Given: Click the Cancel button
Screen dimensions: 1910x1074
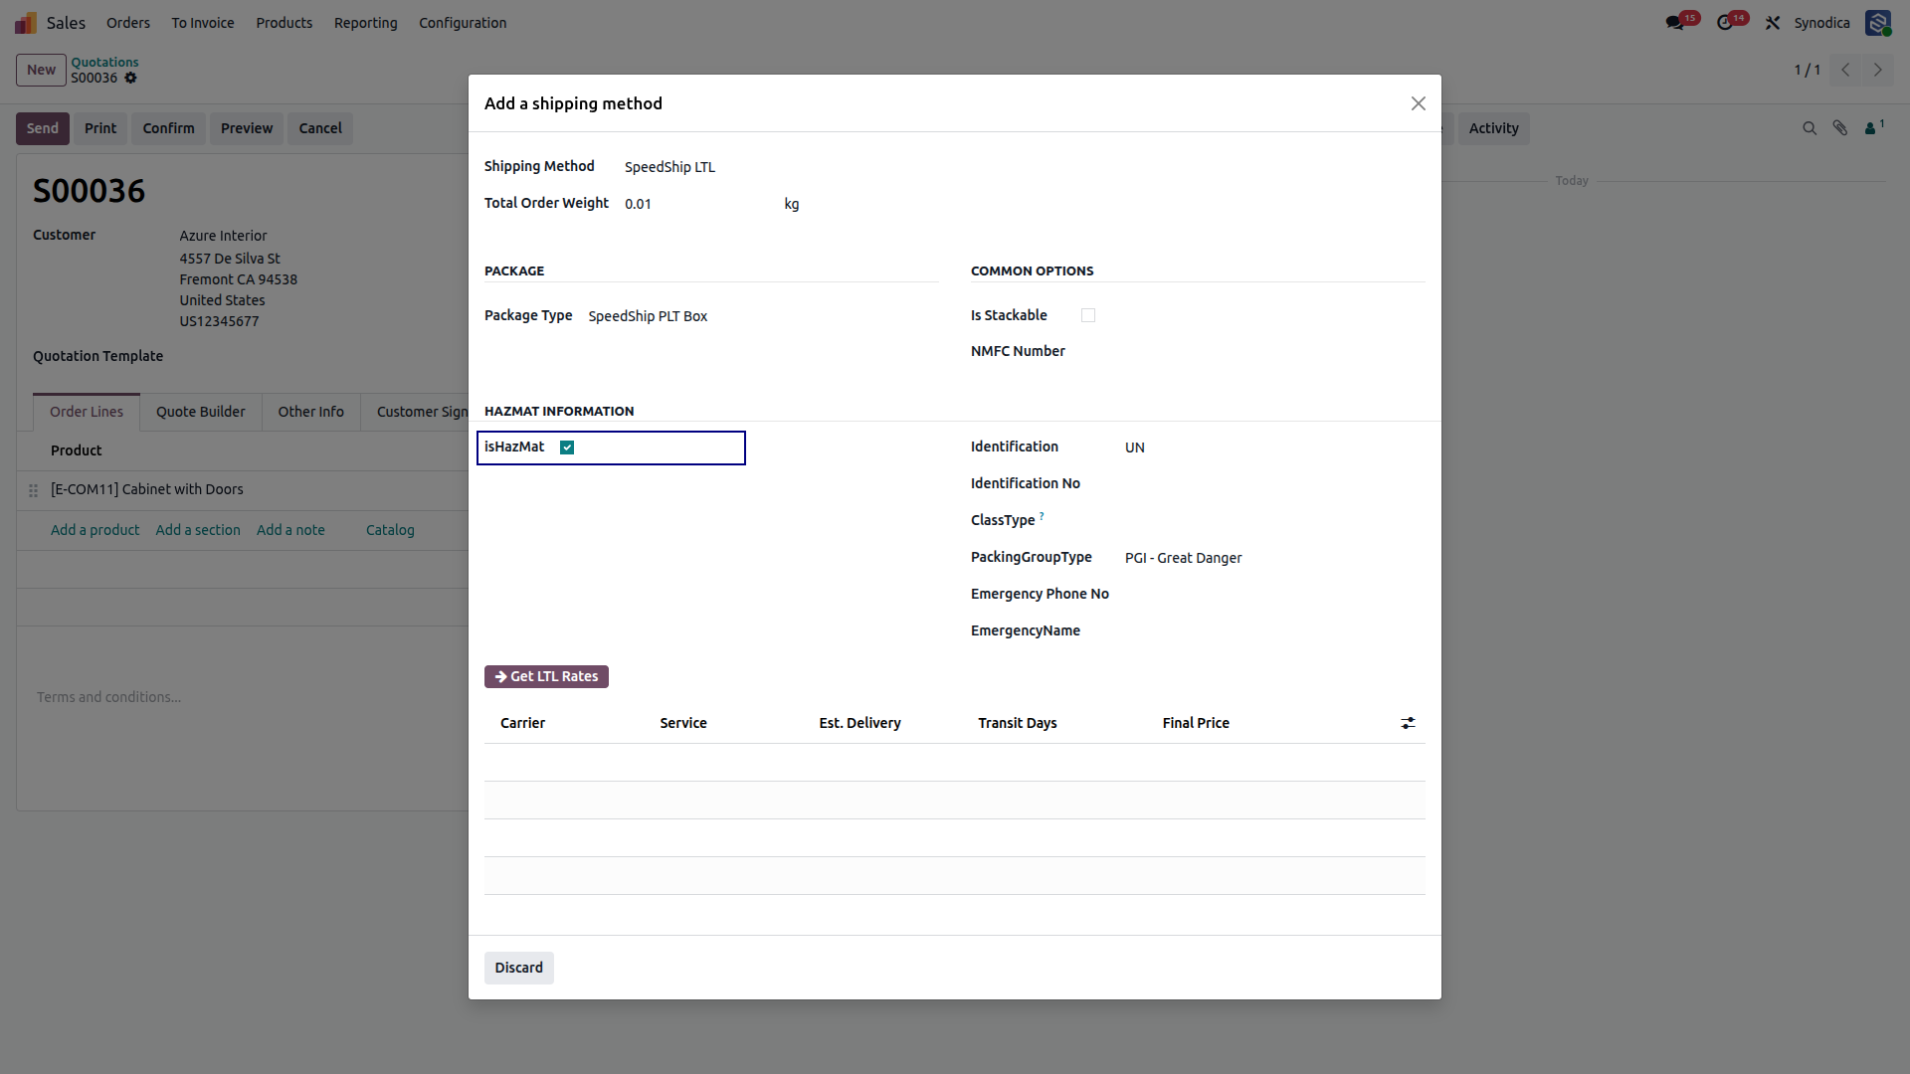Looking at the screenshot, I should click(x=320, y=128).
